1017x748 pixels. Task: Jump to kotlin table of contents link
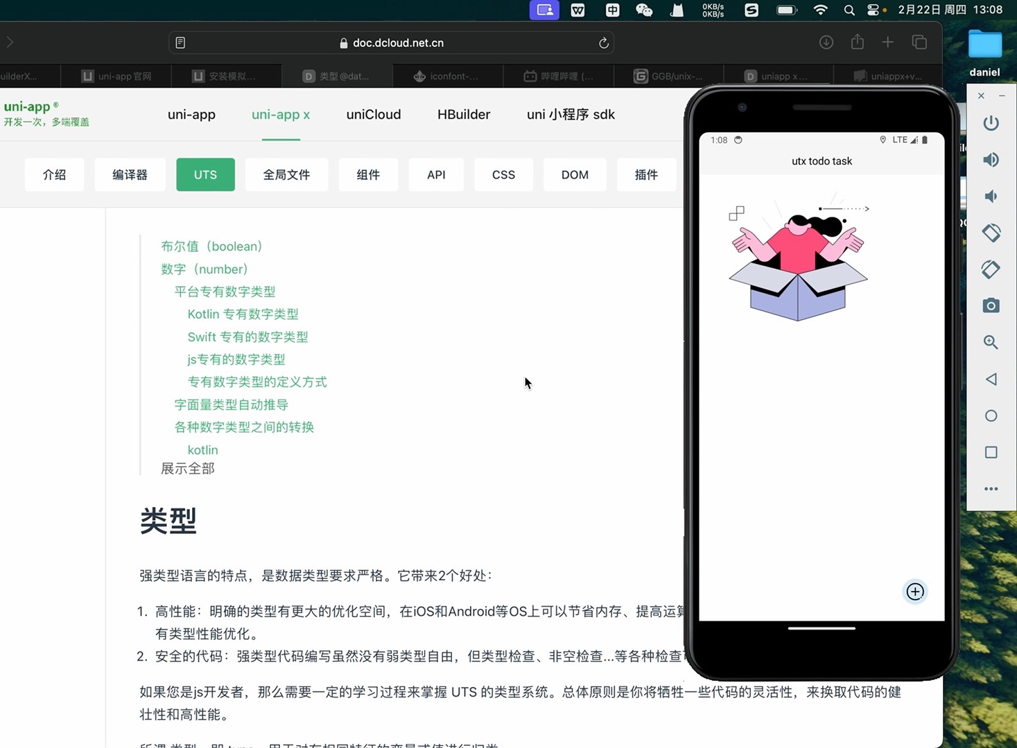(202, 450)
